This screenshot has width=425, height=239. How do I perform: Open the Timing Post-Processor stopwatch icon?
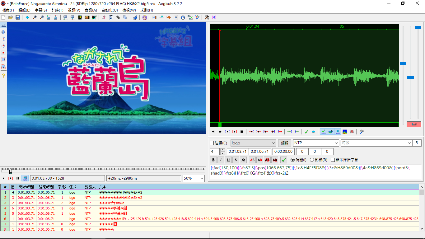point(183,17)
